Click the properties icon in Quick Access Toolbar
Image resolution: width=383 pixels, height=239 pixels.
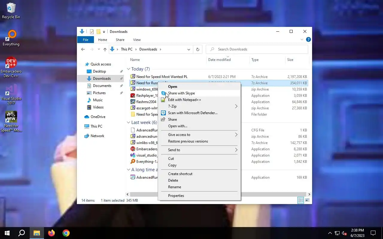point(92,32)
